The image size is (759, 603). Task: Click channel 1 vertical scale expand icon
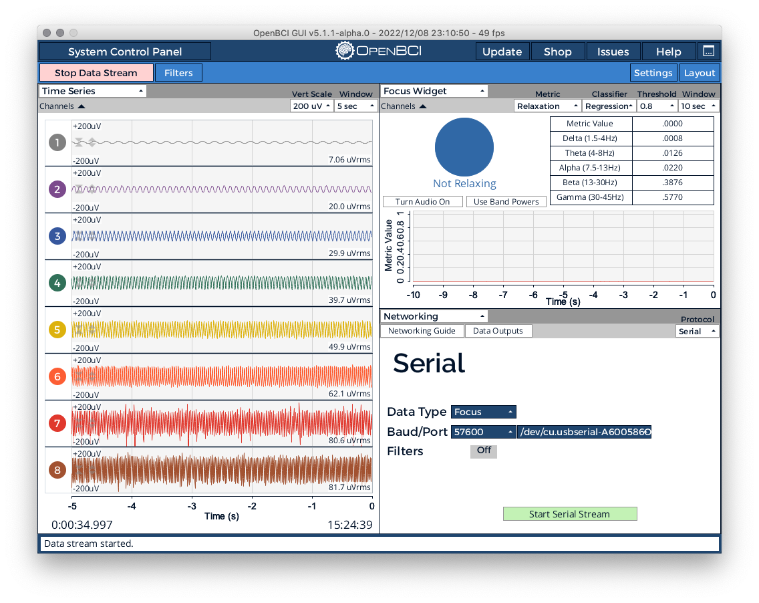click(92, 142)
